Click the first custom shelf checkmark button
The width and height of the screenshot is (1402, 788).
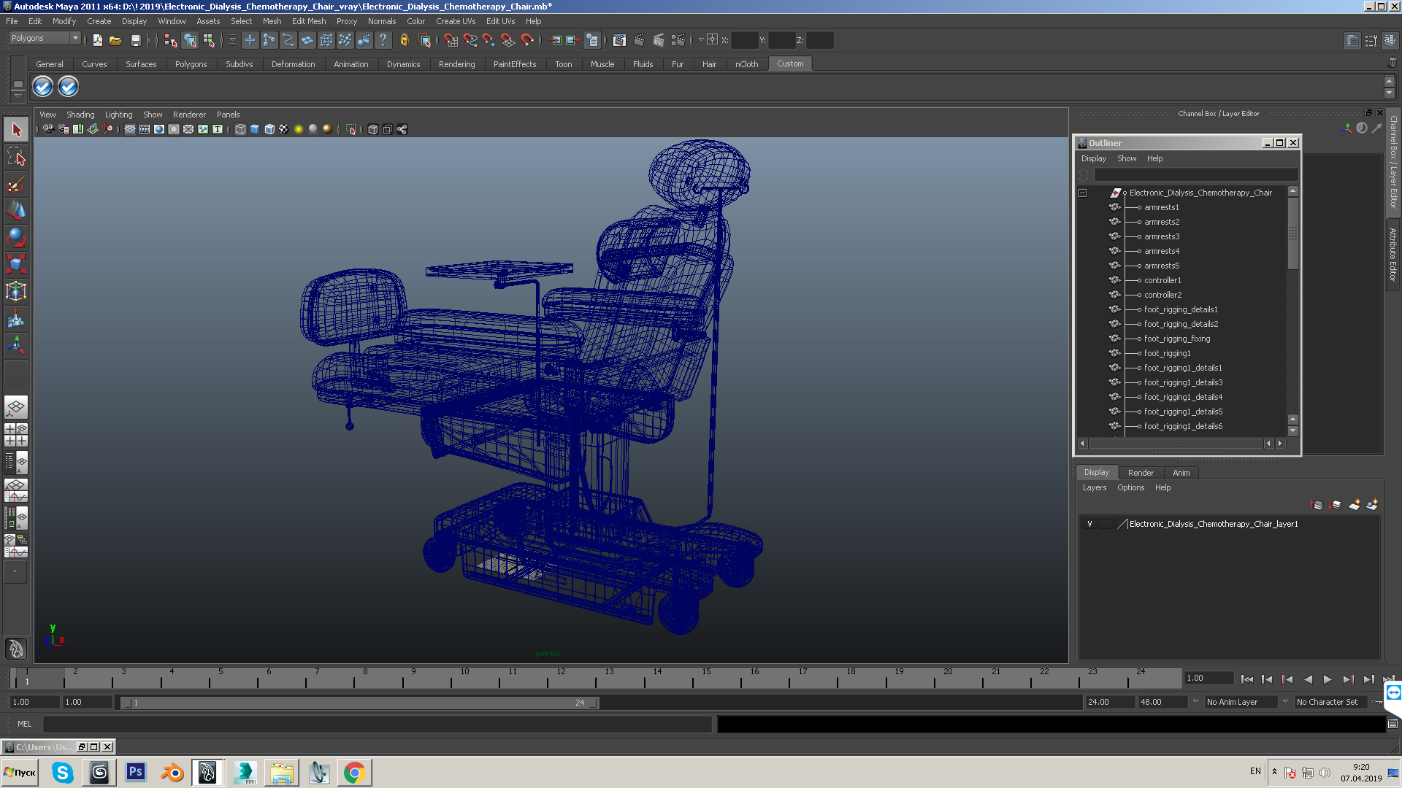[x=43, y=87]
